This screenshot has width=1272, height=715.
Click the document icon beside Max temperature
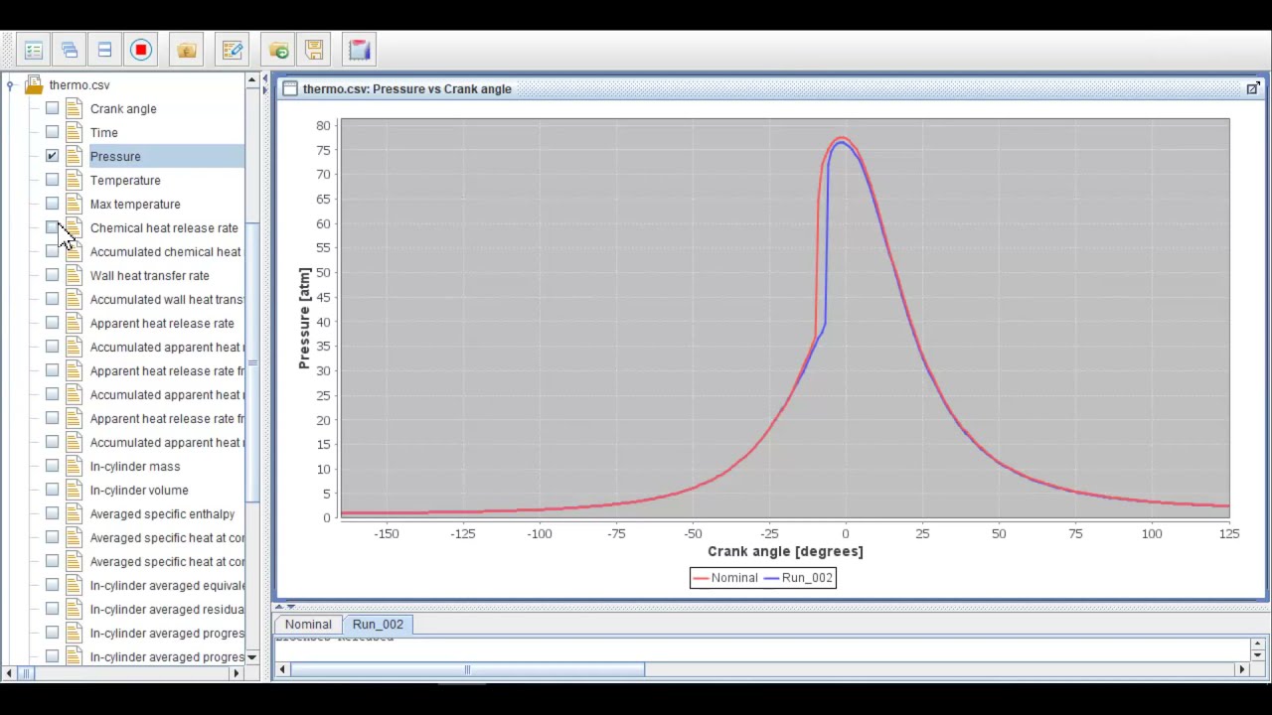point(74,205)
